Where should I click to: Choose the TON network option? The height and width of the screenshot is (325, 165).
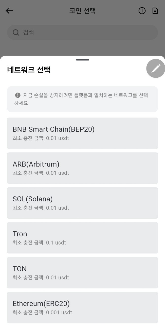pyautogui.click(x=82, y=272)
